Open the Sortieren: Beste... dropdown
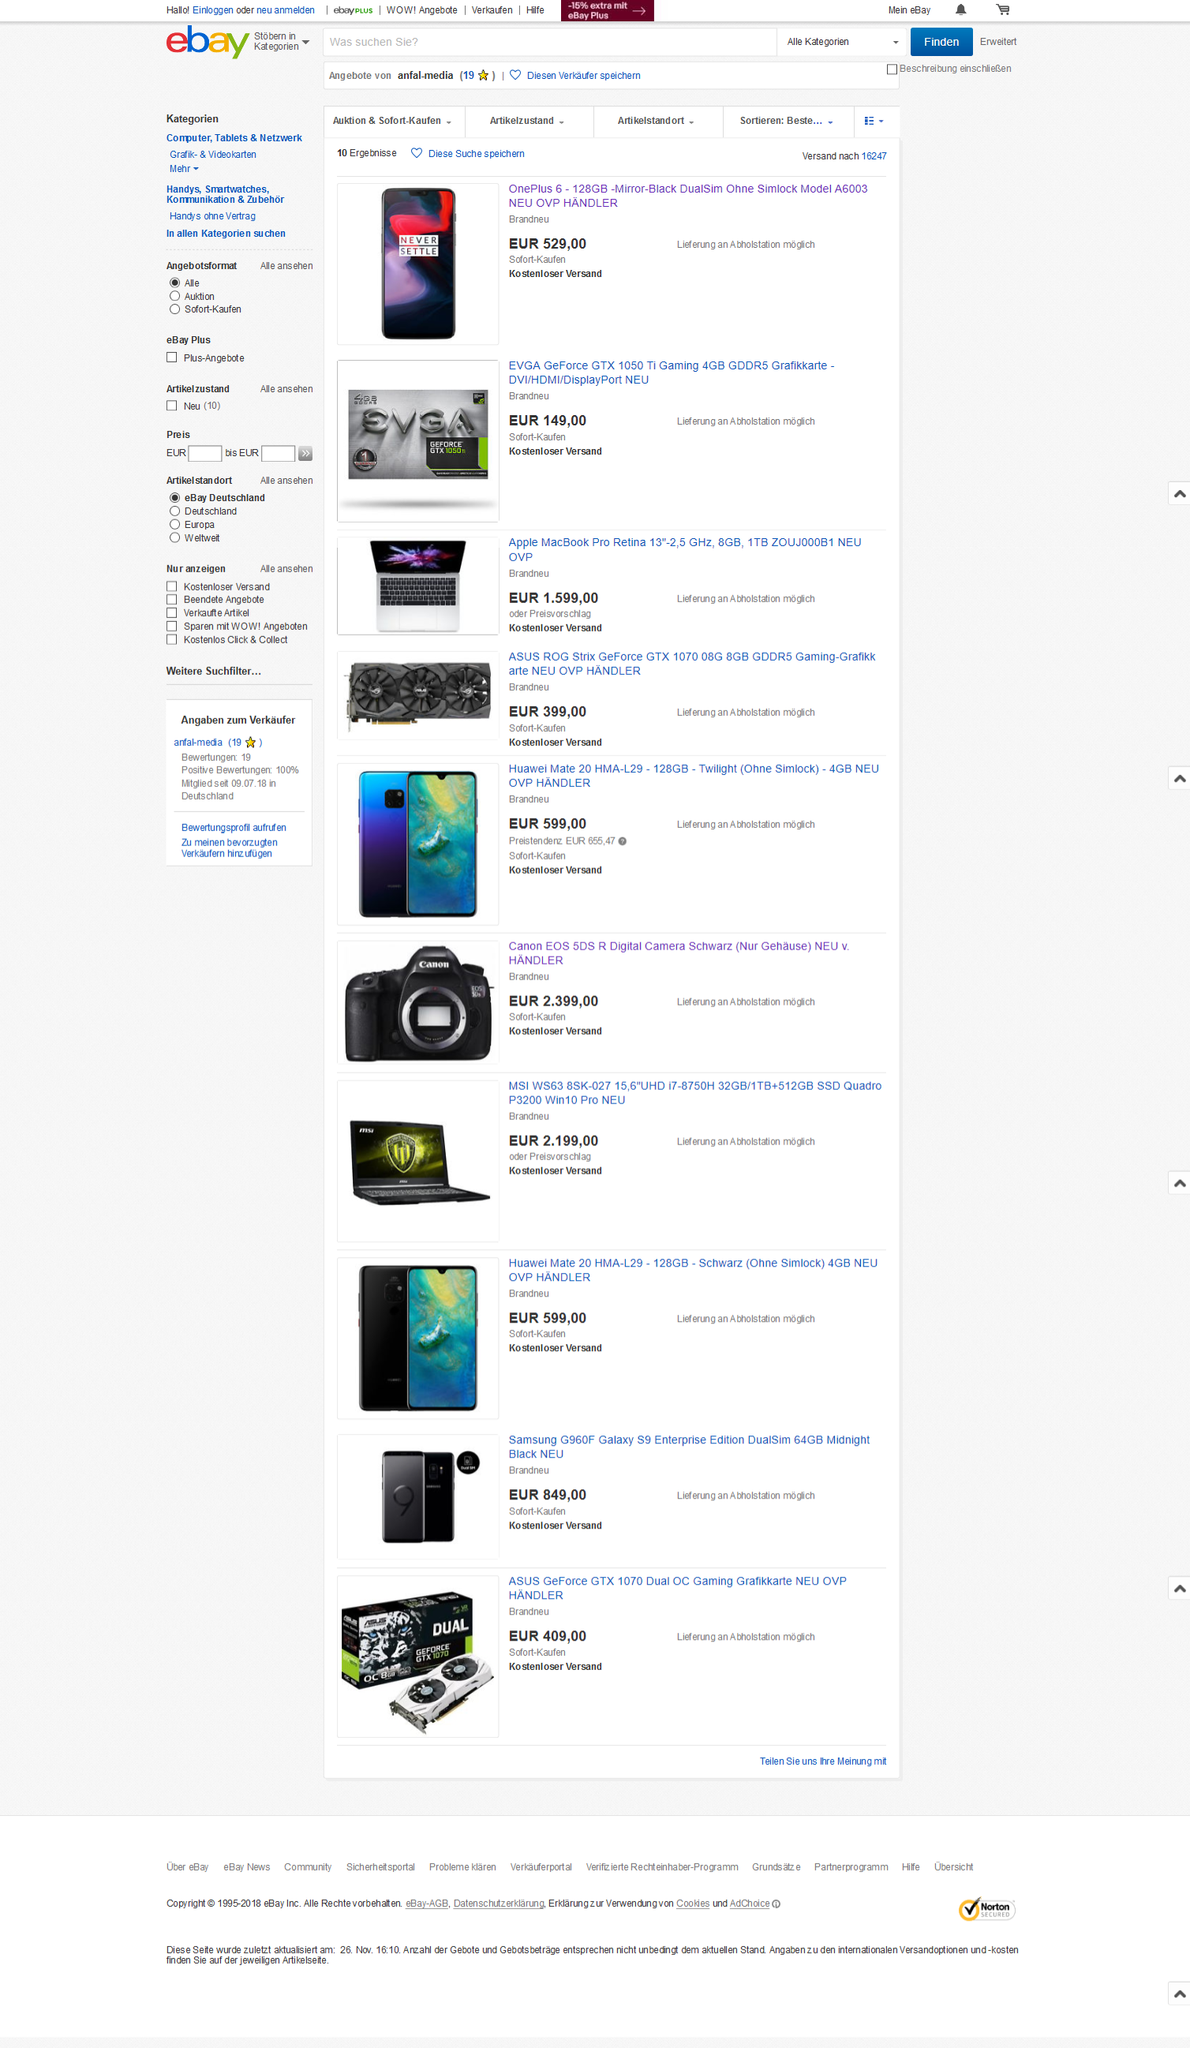 tap(786, 121)
